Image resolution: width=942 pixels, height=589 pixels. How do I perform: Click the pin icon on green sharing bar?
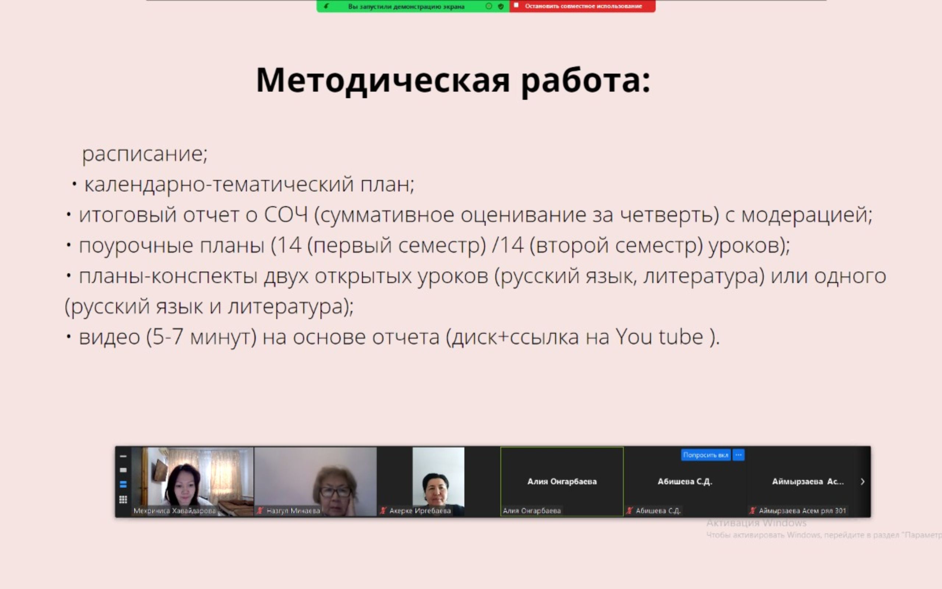tap(326, 6)
